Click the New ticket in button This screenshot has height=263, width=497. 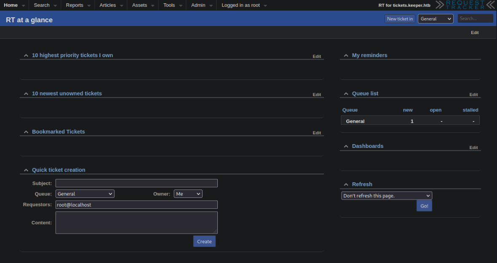tap(400, 18)
